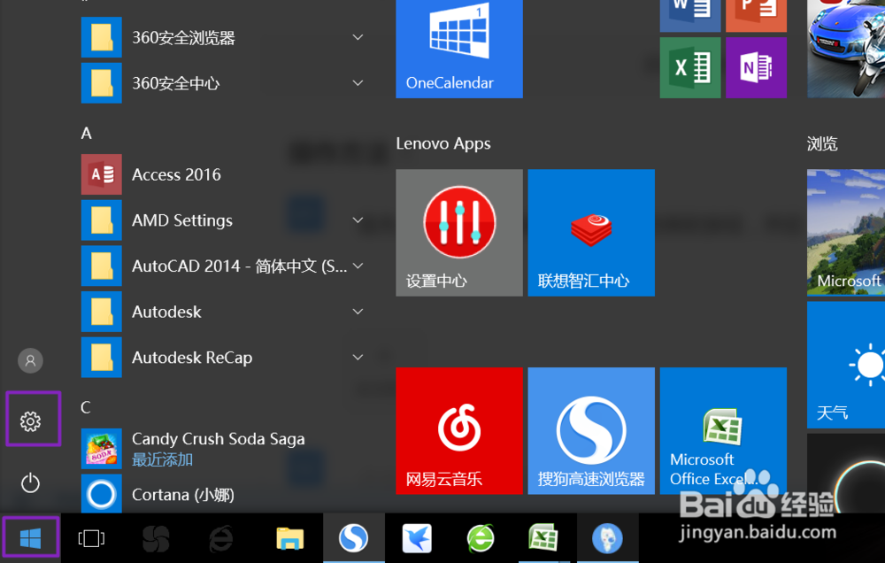The height and width of the screenshot is (563, 885).
Task: Expand the AutoCAD 2014 folder chevron
Action: click(358, 266)
